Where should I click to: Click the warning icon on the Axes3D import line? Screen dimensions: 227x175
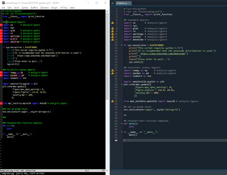(113, 101)
